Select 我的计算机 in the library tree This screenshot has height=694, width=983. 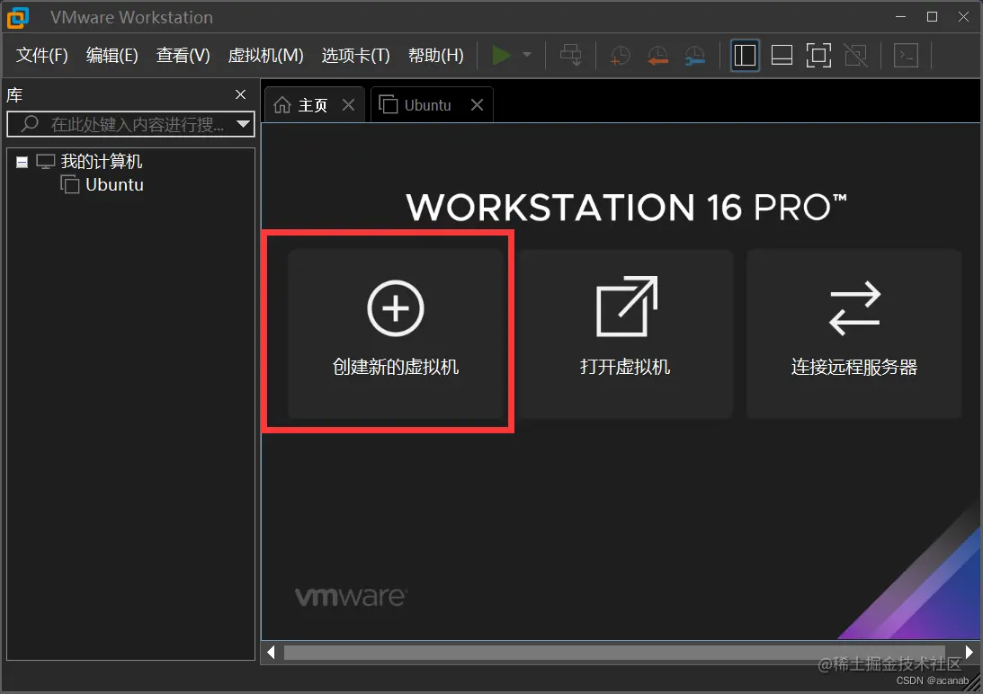click(x=102, y=162)
